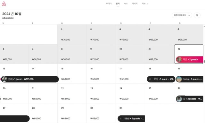Click the past October 8 cell
The width and height of the screenshot is (205, 123).
click(x=72, y=54)
